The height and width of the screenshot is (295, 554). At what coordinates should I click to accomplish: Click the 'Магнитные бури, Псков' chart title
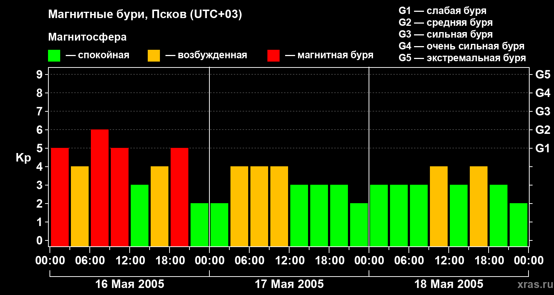tap(145, 15)
